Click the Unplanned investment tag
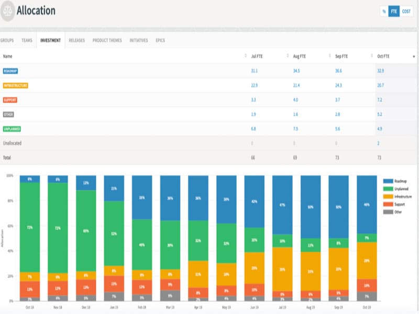This screenshot has width=419, height=314. click(12, 128)
